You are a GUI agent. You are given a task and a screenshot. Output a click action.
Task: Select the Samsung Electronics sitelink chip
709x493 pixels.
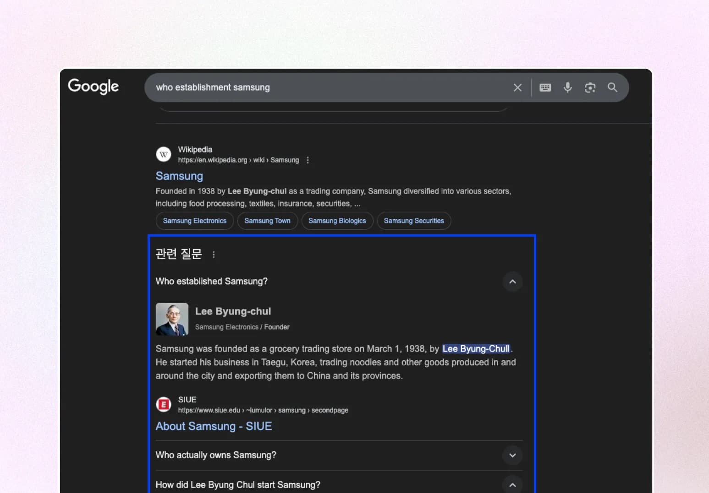click(x=195, y=221)
